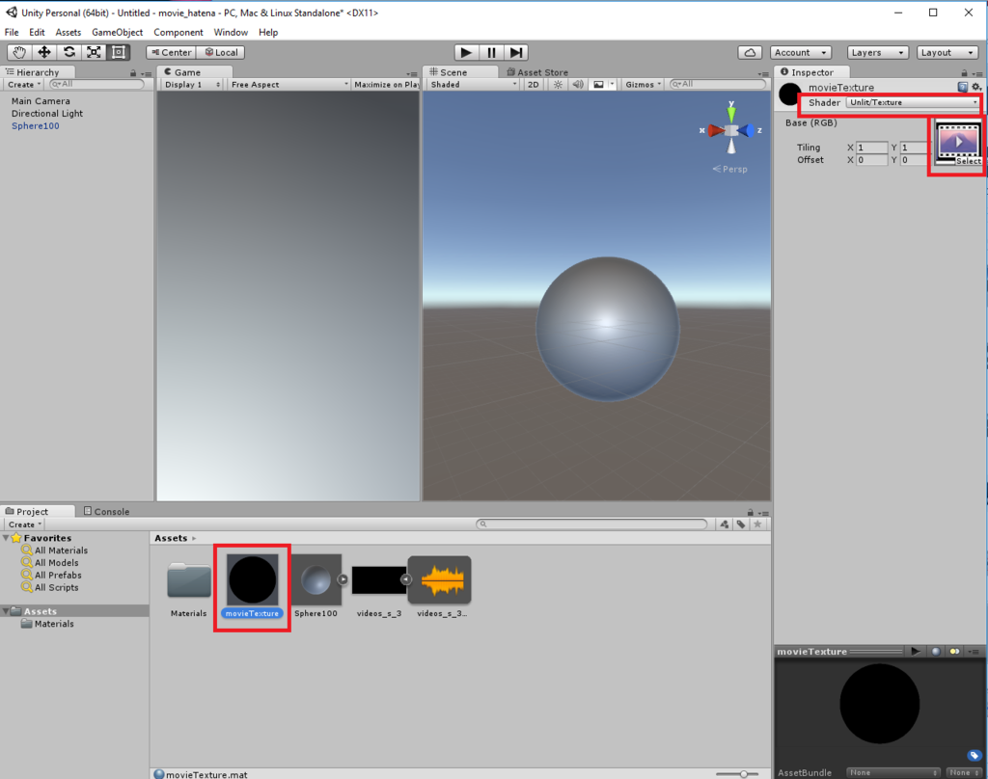Open the Shader Unlit/Texture dropdown
The image size is (988, 779).
pyautogui.click(x=913, y=102)
